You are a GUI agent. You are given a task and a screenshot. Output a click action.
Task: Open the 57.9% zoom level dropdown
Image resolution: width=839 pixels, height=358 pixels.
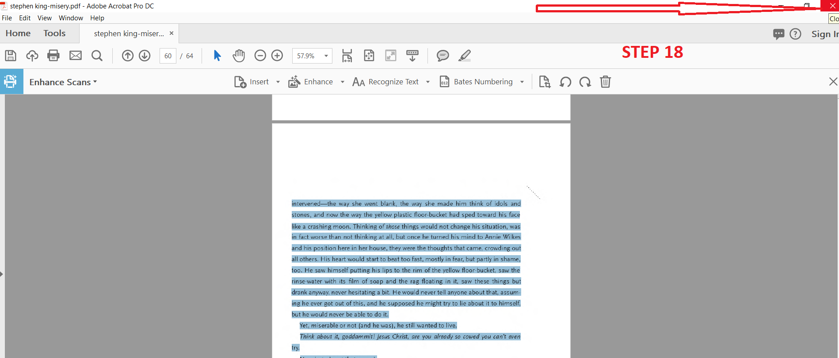pos(326,56)
